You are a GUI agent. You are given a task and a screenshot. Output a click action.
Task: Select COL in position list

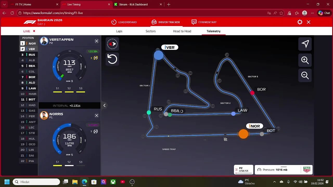point(29,71)
